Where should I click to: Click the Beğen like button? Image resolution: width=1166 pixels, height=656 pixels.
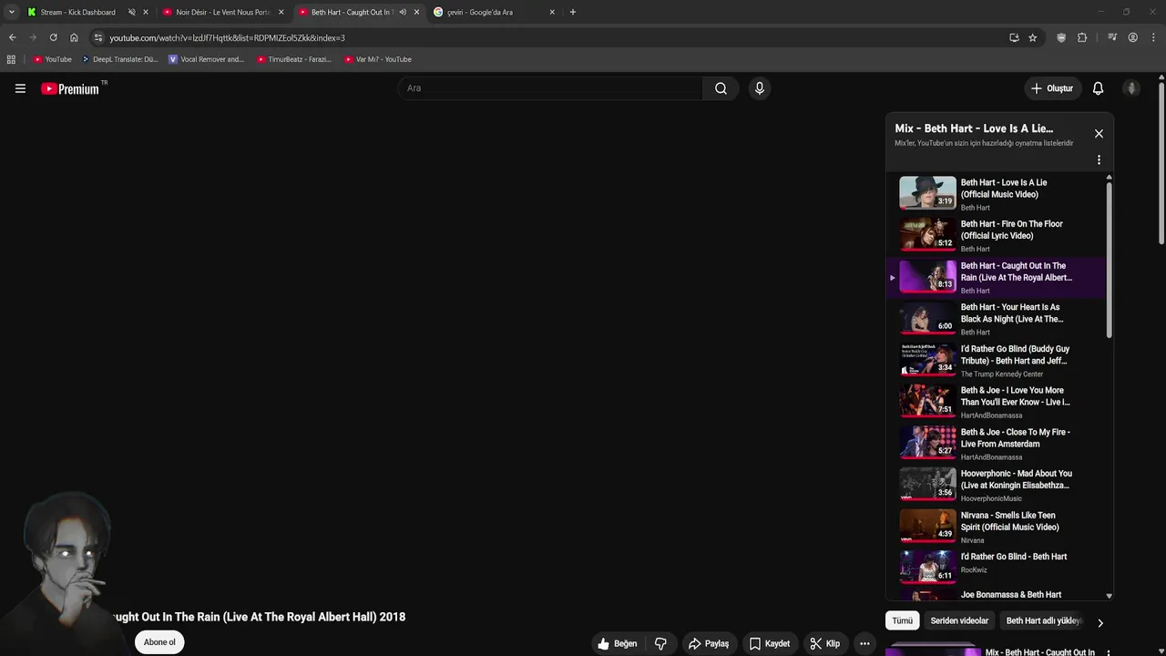(x=617, y=643)
